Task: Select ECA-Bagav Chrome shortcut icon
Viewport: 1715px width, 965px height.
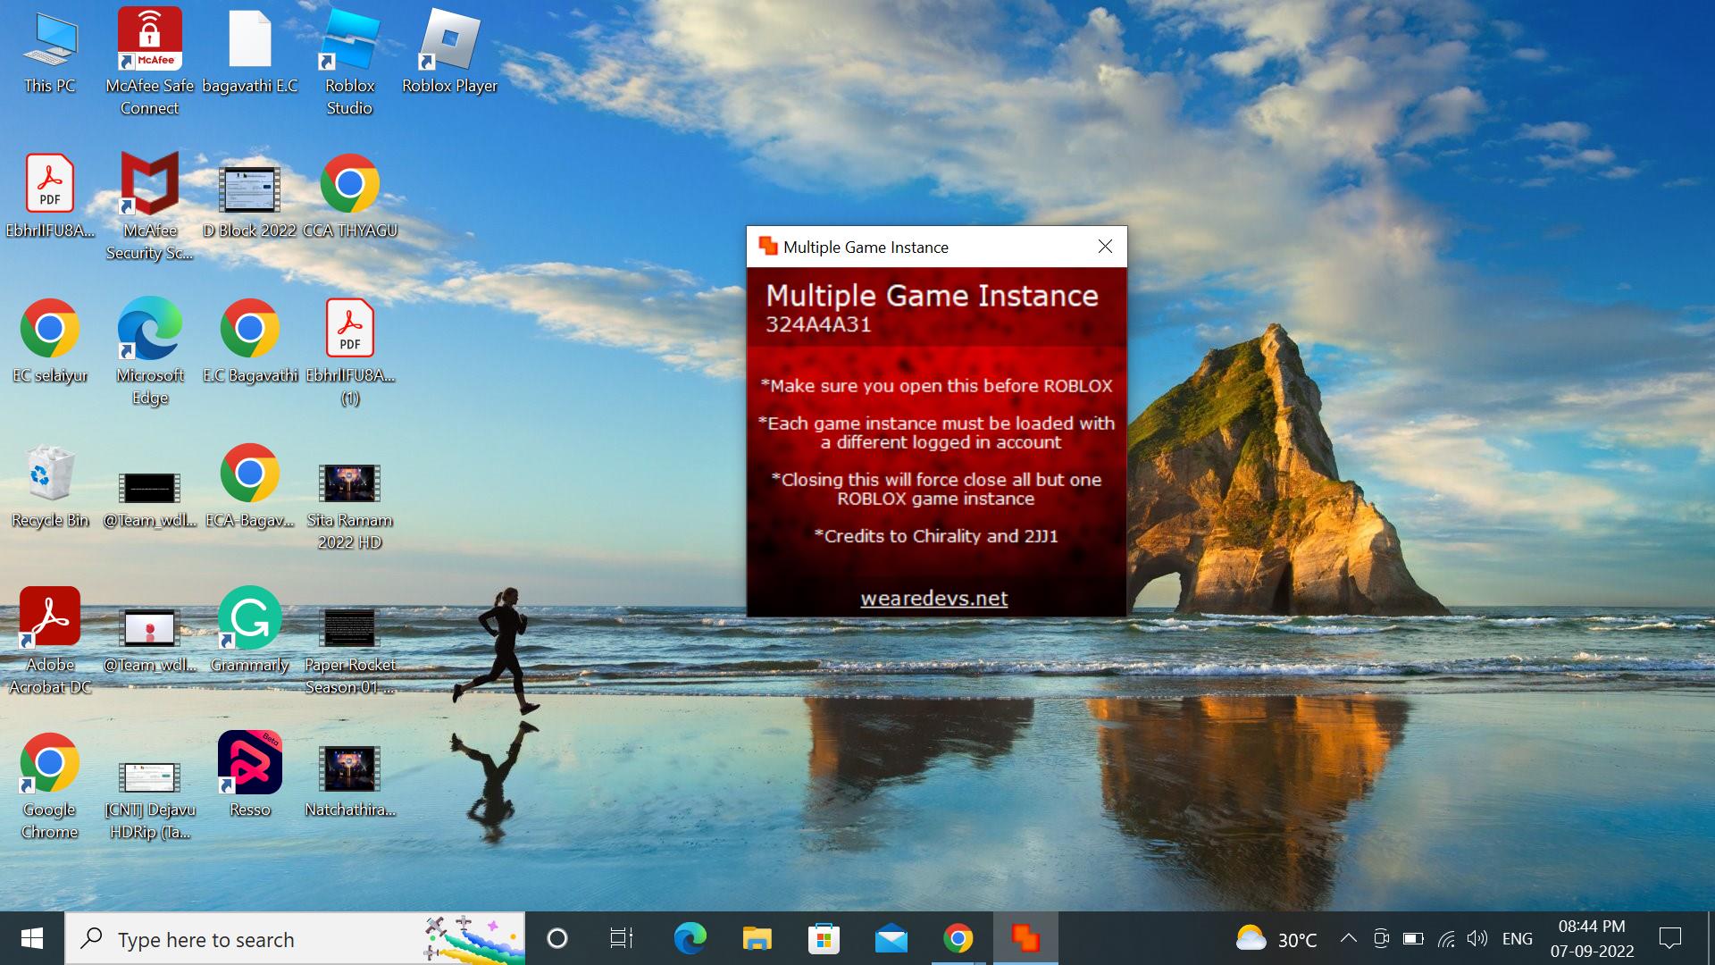Action: [250, 486]
